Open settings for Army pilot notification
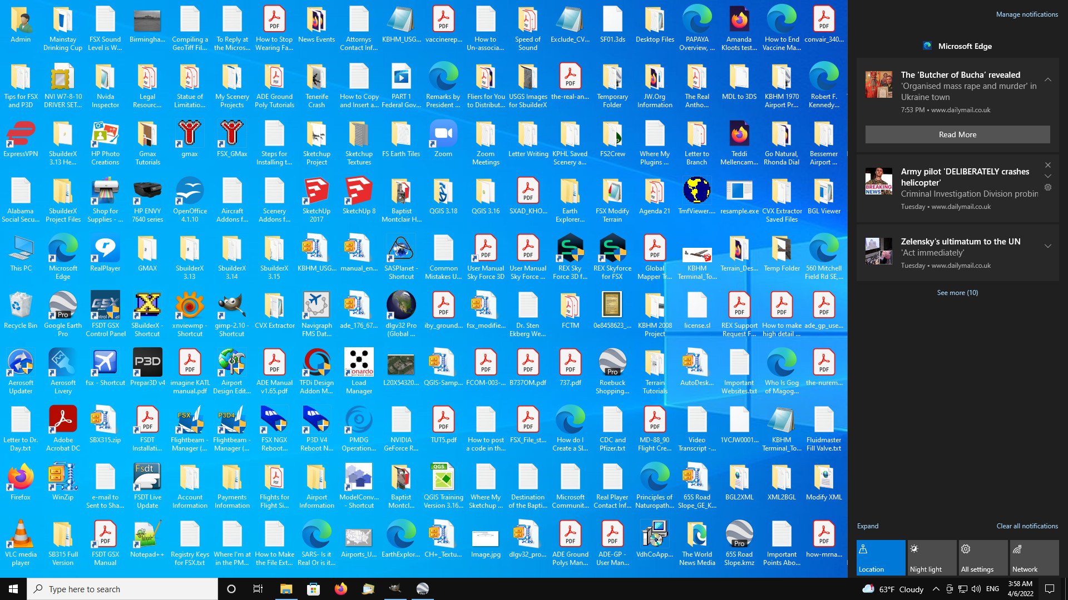Image resolution: width=1068 pixels, height=600 pixels. click(x=1048, y=187)
